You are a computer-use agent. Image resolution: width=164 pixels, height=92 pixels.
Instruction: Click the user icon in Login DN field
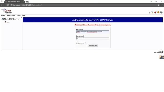77,32
